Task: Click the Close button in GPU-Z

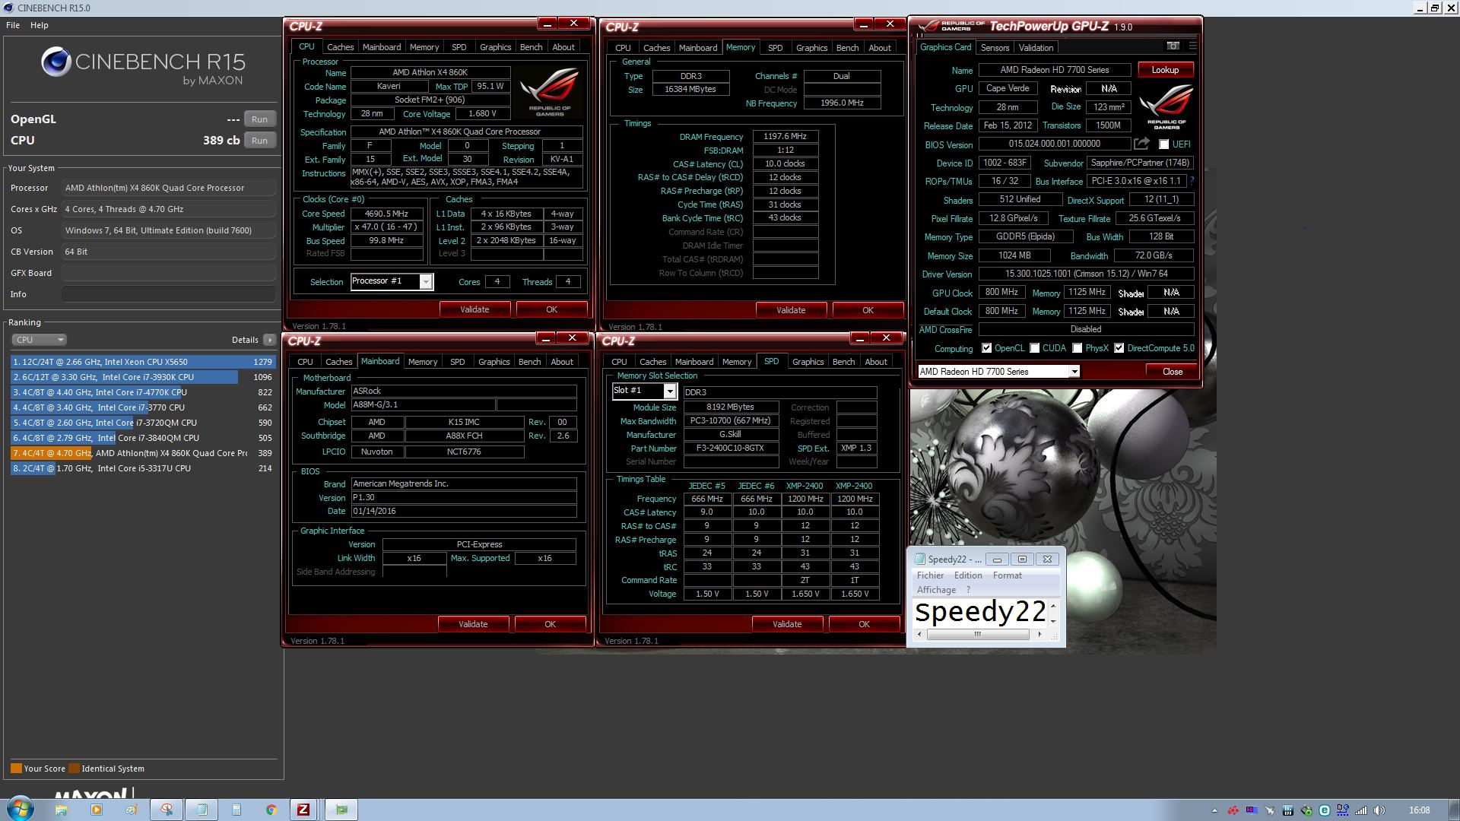Action: (1172, 372)
